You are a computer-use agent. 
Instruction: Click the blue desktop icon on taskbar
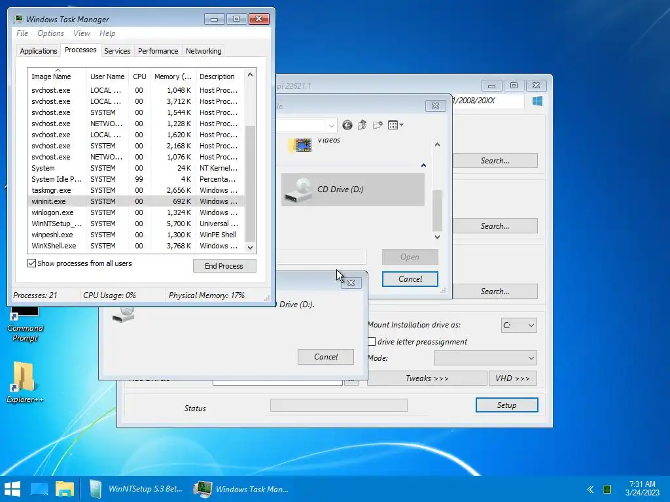point(39,489)
